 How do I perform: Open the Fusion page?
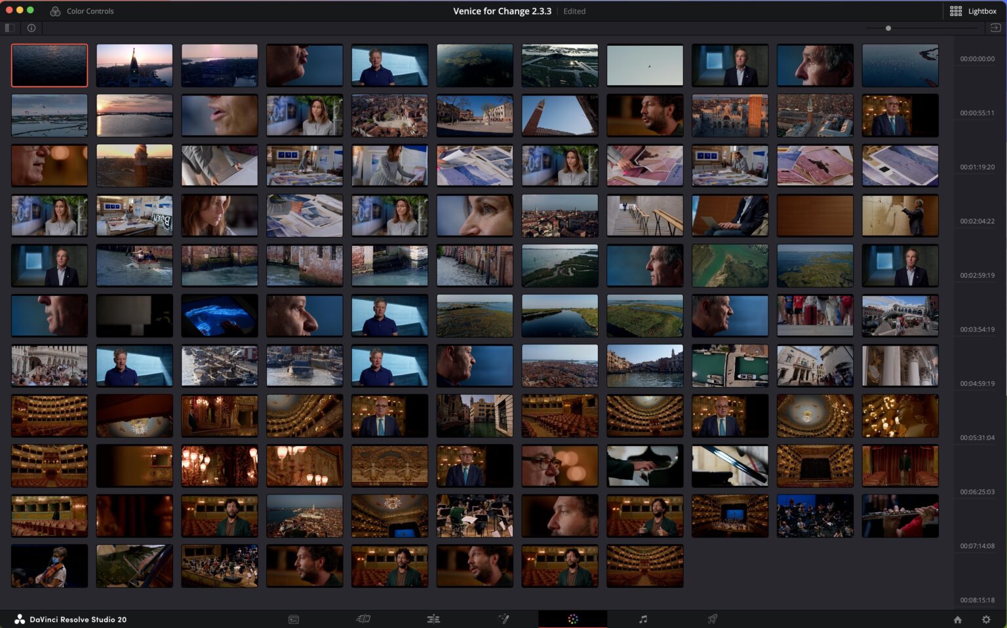pyautogui.click(x=503, y=619)
